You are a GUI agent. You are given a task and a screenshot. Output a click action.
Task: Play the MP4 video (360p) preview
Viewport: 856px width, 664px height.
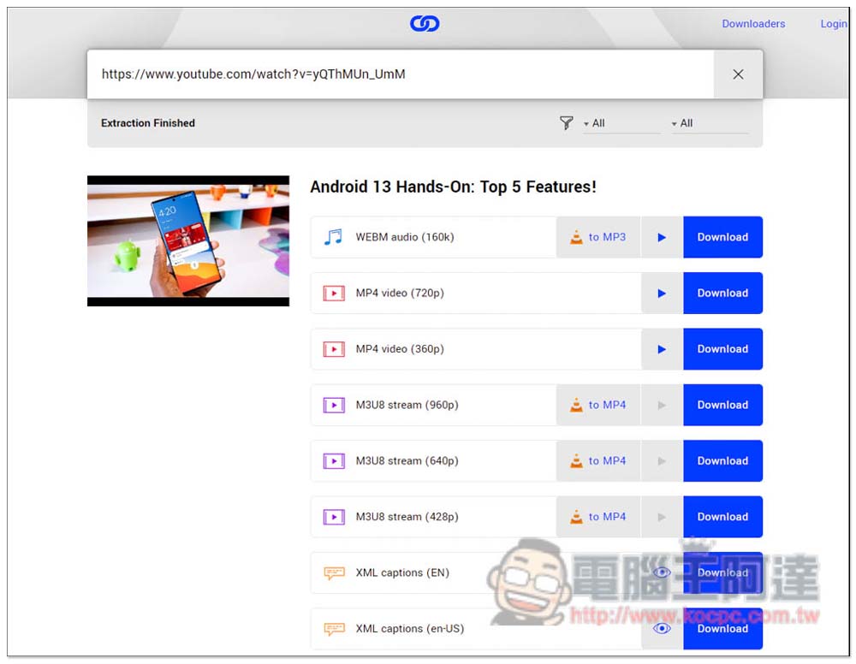point(662,349)
